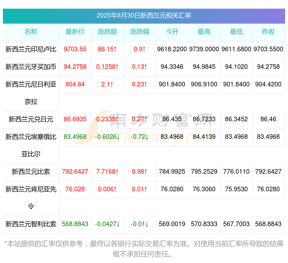Click low value 567.7003
The width and height of the screenshot is (288, 263).
coord(236,224)
